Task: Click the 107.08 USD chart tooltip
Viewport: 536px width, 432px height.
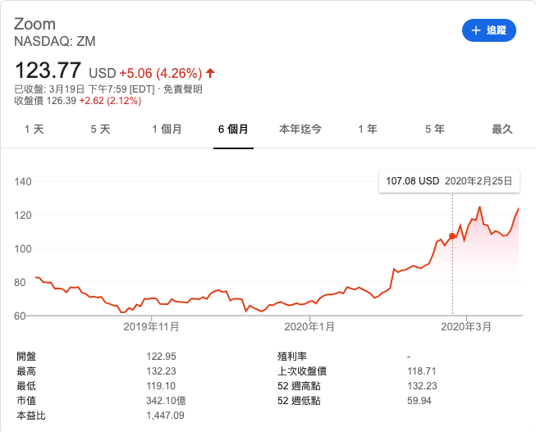Action: coord(449,181)
